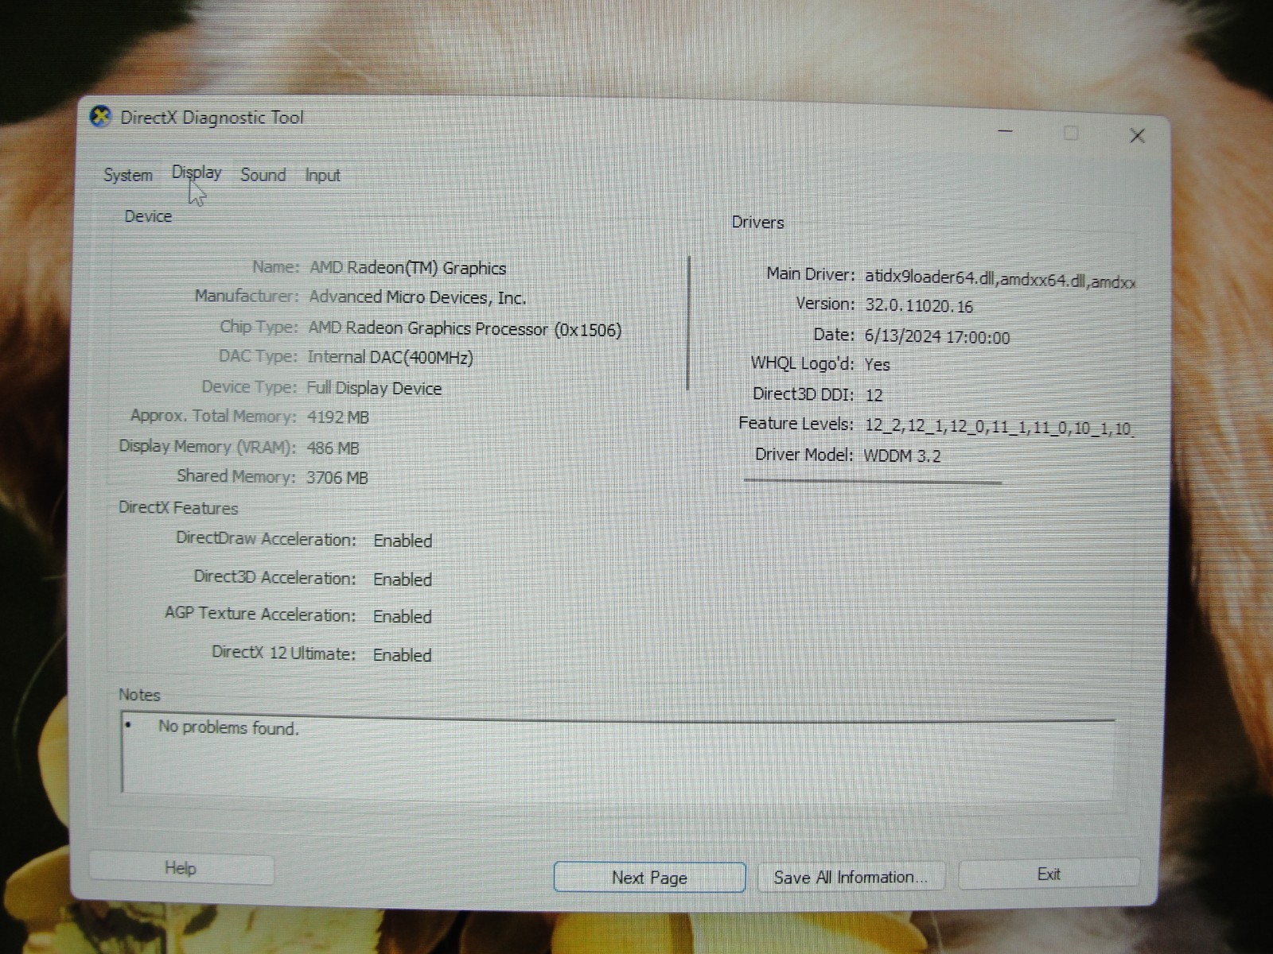Select the driver version '32.0.11020.16'
The image size is (1273, 954).
click(x=919, y=306)
